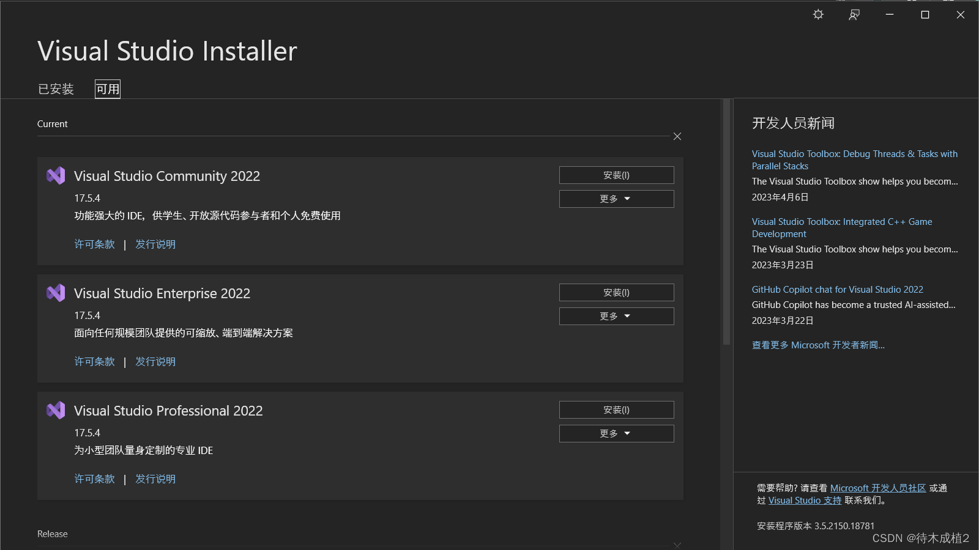Image resolution: width=979 pixels, height=550 pixels.
Task: Click the 开发人员新闻 heading
Action: click(x=793, y=123)
